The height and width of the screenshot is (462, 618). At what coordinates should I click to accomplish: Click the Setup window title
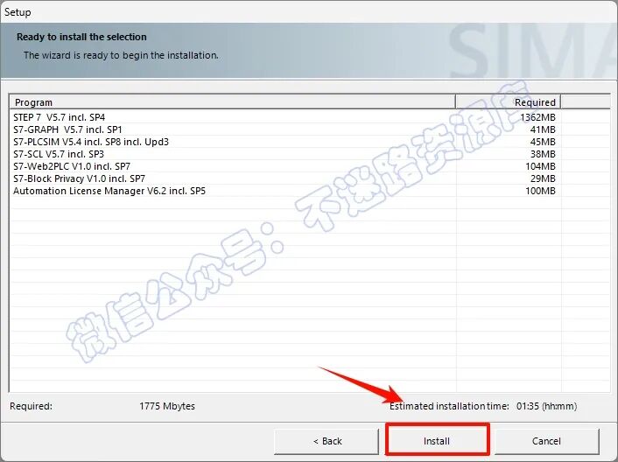click(18, 12)
